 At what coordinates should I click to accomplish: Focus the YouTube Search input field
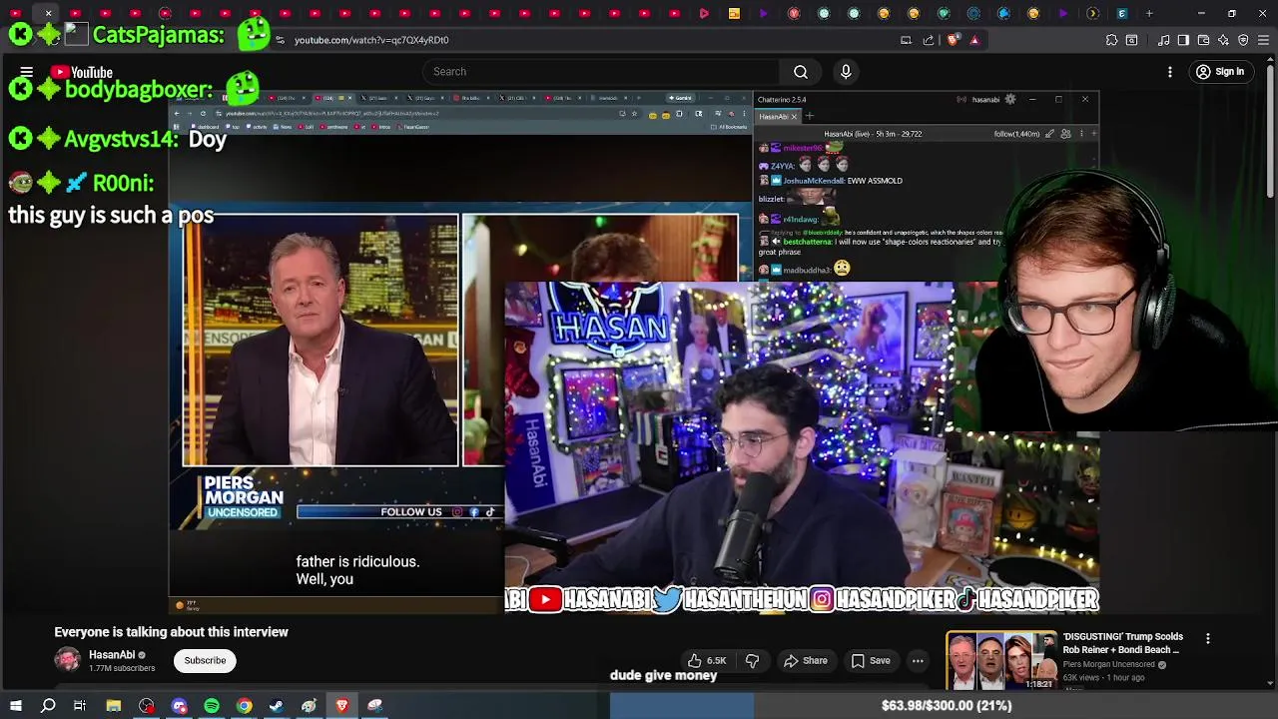(x=601, y=72)
